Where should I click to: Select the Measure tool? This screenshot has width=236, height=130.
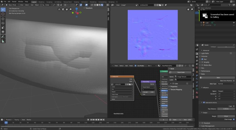(3, 41)
